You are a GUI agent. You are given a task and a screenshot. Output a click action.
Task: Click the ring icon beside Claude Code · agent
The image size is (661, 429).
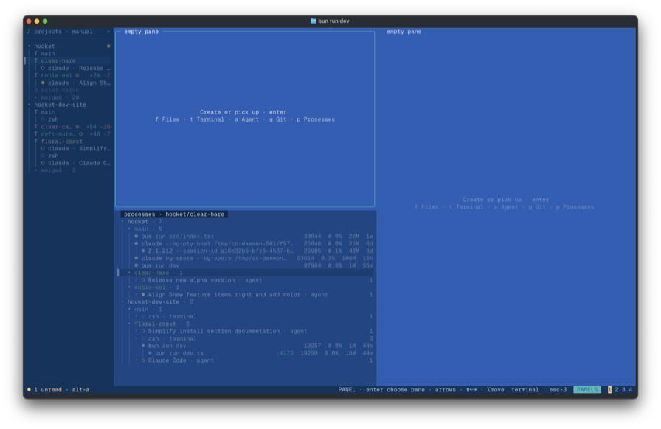point(143,360)
